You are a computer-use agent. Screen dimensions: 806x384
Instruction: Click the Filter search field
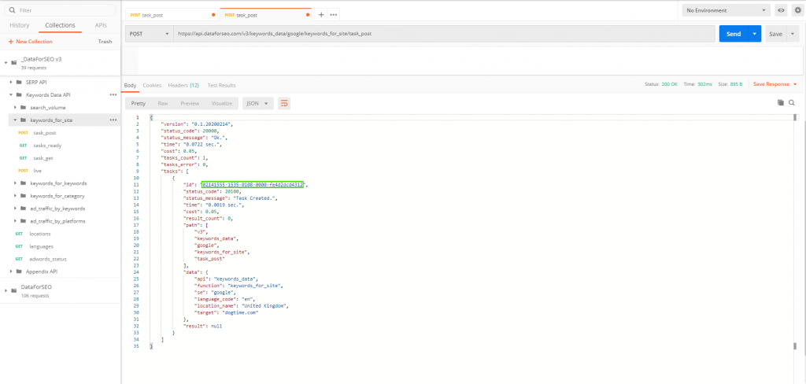pyautogui.click(x=60, y=10)
